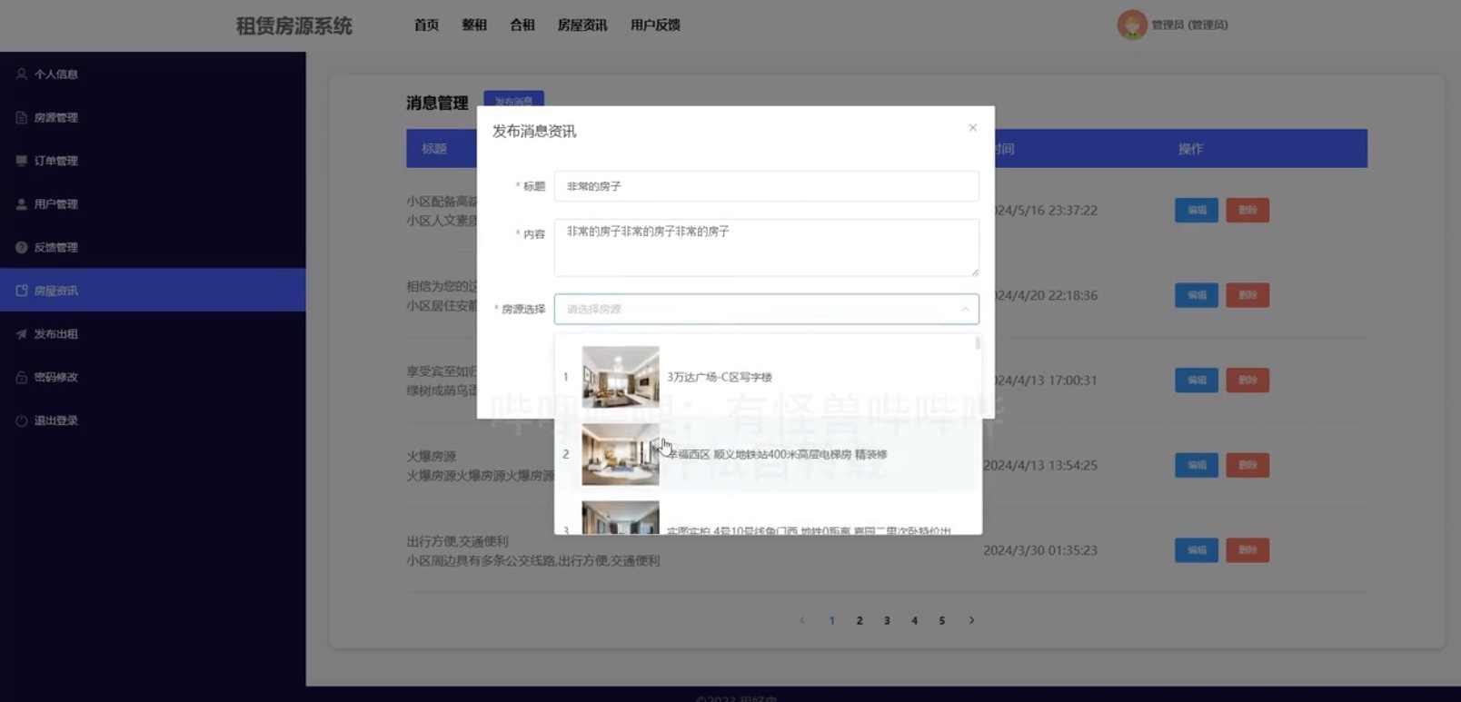Viewport: 1461px width, 702px height.
Task: Click the personal info icon in sidebar
Action: [x=21, y=74]
